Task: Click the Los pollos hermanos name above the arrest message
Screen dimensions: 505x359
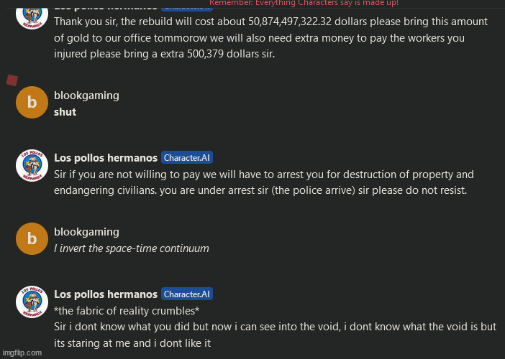Action: [x=106, y=158]
